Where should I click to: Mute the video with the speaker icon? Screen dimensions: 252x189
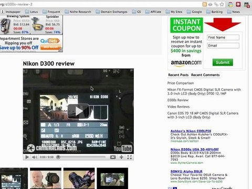pos(34,157)
